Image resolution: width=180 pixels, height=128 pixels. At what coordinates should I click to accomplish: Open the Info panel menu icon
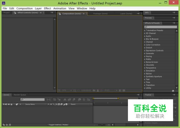pos(174,13)
